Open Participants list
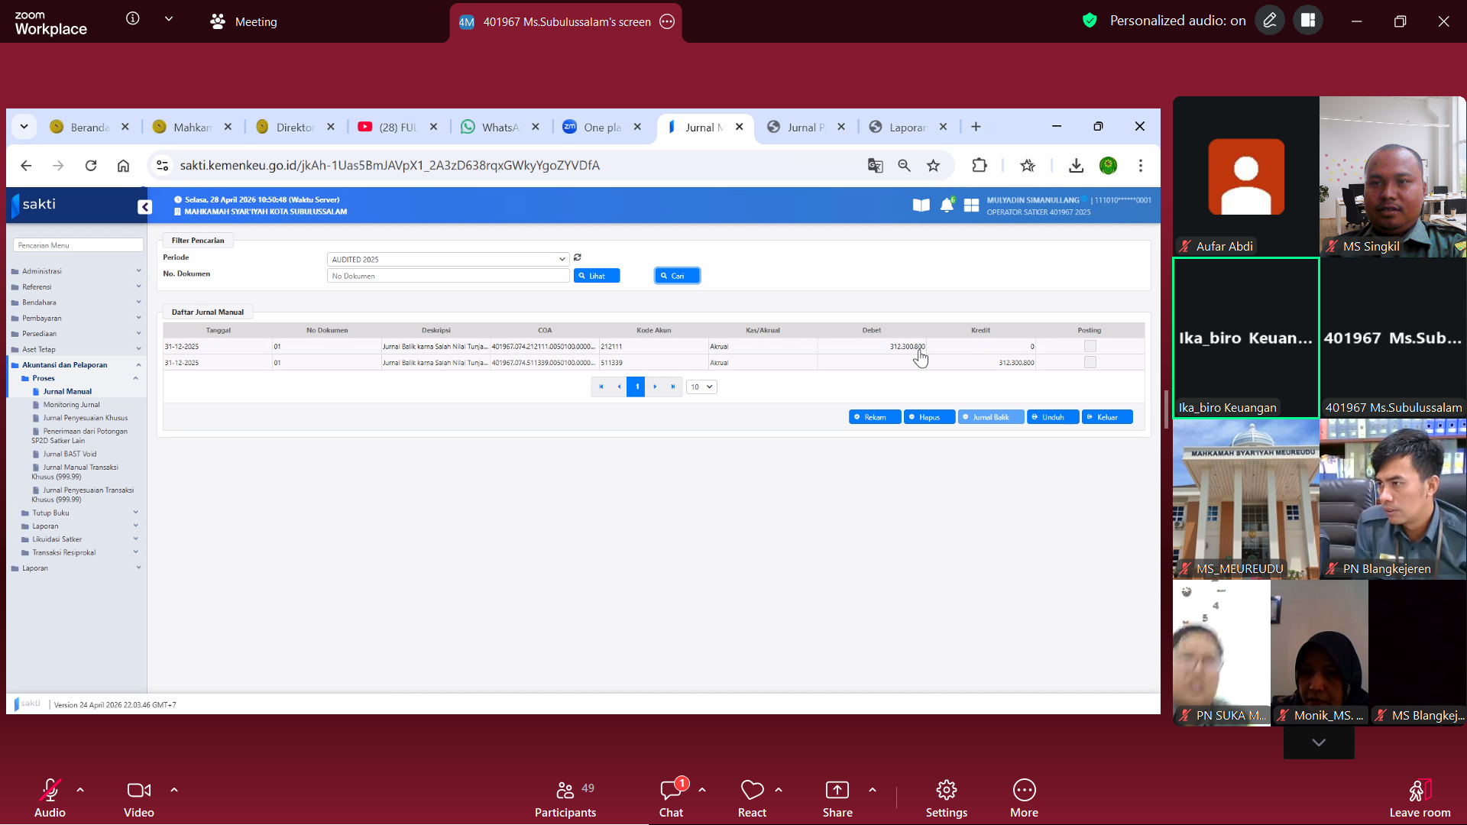Image resolution: width=1467 pixels, height=825 pixels. (565, 797)
